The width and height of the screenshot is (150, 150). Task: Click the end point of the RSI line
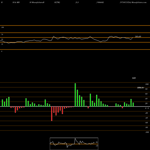(133, 37)
